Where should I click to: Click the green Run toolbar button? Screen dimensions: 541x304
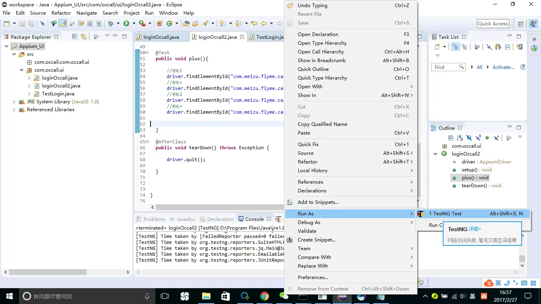click(126, 24)
